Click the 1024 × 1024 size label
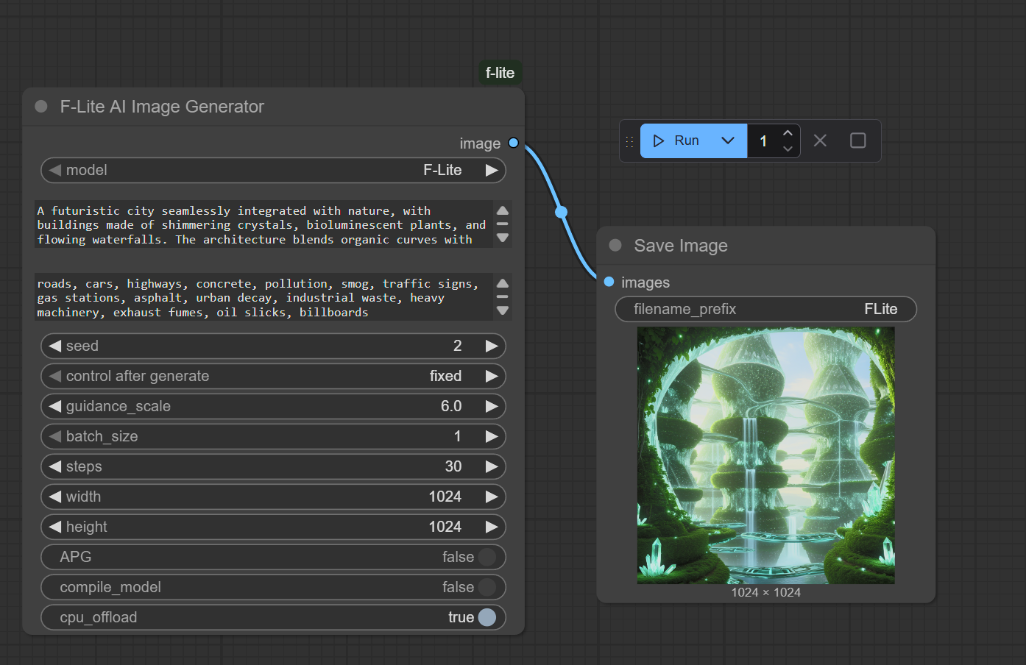 (x=766, y=592)
